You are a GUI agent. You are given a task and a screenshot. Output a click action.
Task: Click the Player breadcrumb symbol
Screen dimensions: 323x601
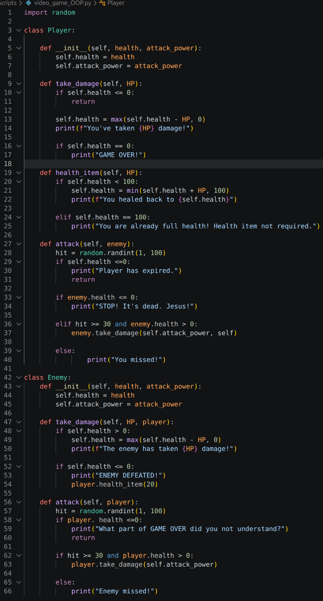pyautogui.click(x=116, y=3)
